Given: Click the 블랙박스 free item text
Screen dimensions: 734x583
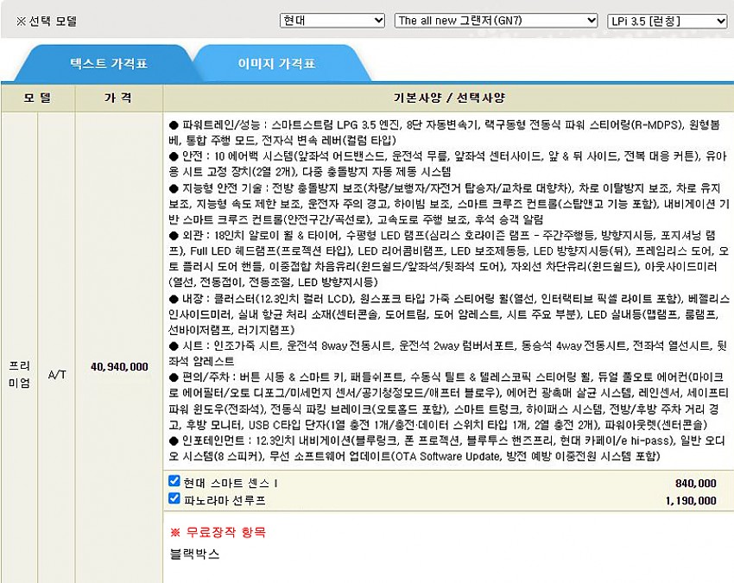Looking at the screenshot, I should click(x=194, y=554).
